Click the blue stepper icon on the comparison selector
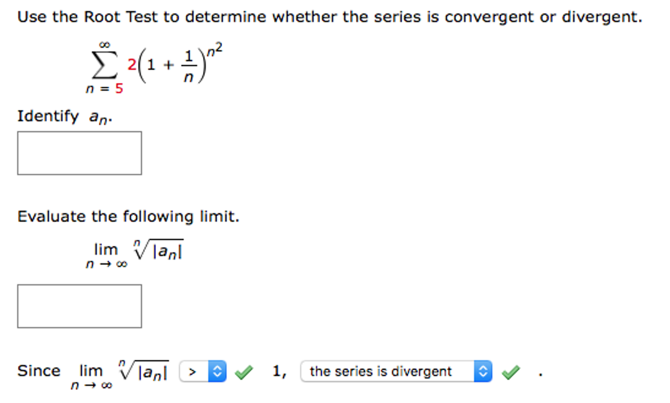 coord(217,371)
